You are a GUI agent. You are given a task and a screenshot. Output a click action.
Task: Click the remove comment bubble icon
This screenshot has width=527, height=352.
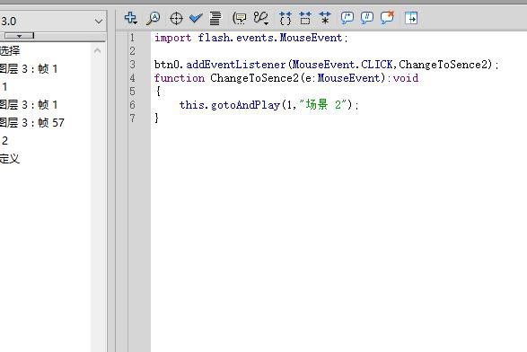[x=387, y=18]
